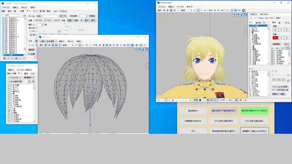The width and height of the screenshot is (292, 164).
Task: Click 制限解除 button in TransformView
Action: tap(276, 44)
